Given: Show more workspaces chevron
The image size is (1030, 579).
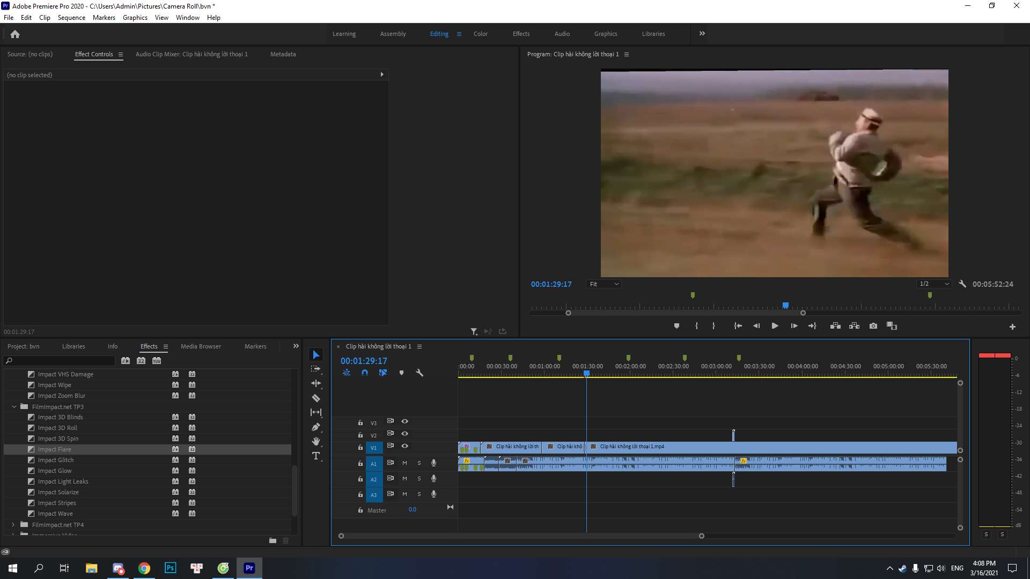Looking at the screenshot, I should pos(702,34).
